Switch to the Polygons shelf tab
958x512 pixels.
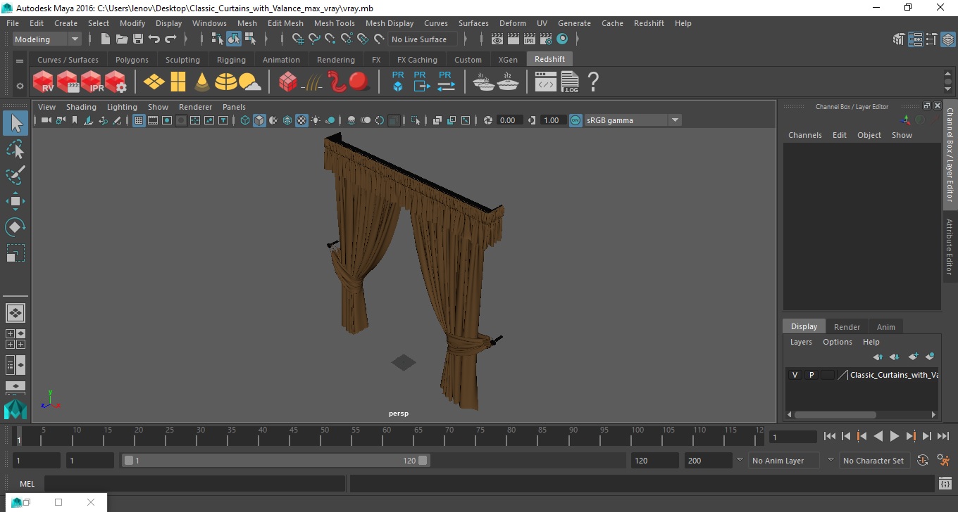[132, 60]
